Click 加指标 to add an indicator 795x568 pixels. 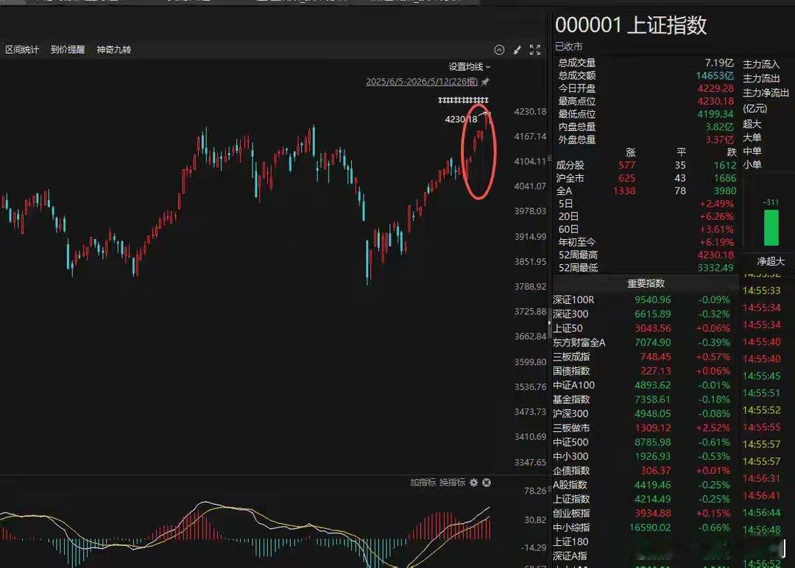click(423, 483)
